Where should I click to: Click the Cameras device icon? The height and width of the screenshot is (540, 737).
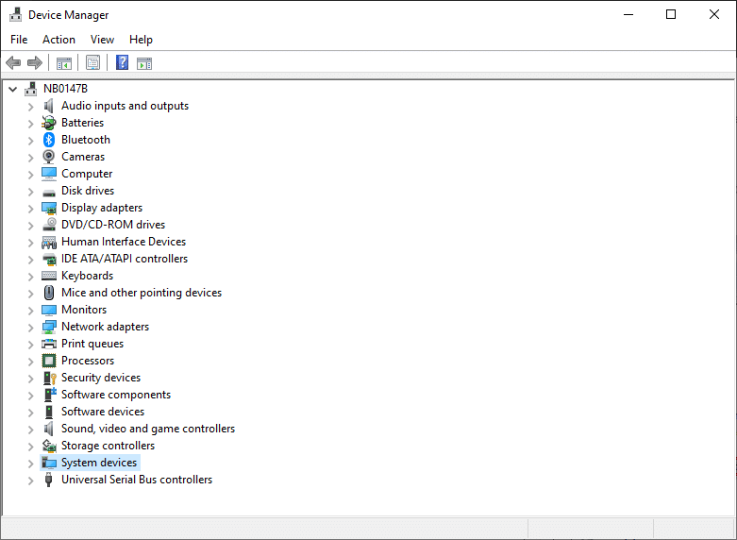coord(49,157)
